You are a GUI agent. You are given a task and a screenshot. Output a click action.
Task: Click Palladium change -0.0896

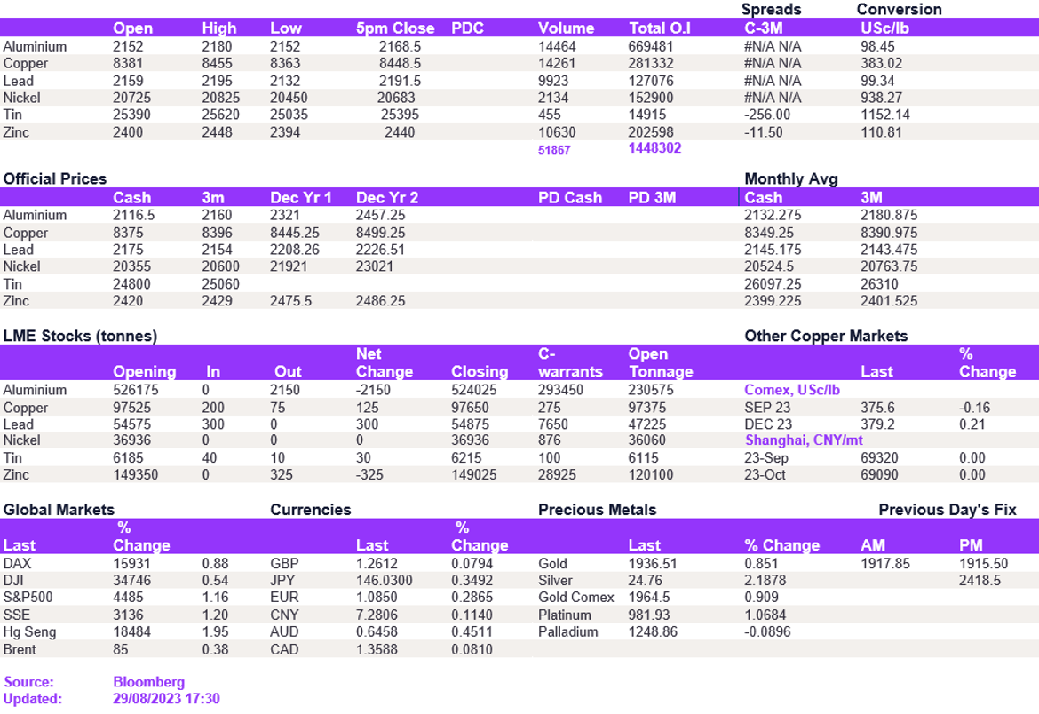coord(767,632)
